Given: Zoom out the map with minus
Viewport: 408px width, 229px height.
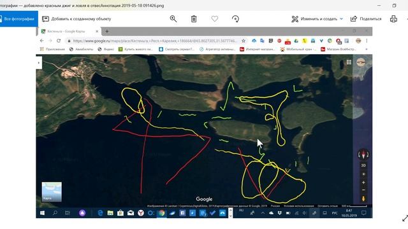Looking at the screenshot, I should click(363, 190).
